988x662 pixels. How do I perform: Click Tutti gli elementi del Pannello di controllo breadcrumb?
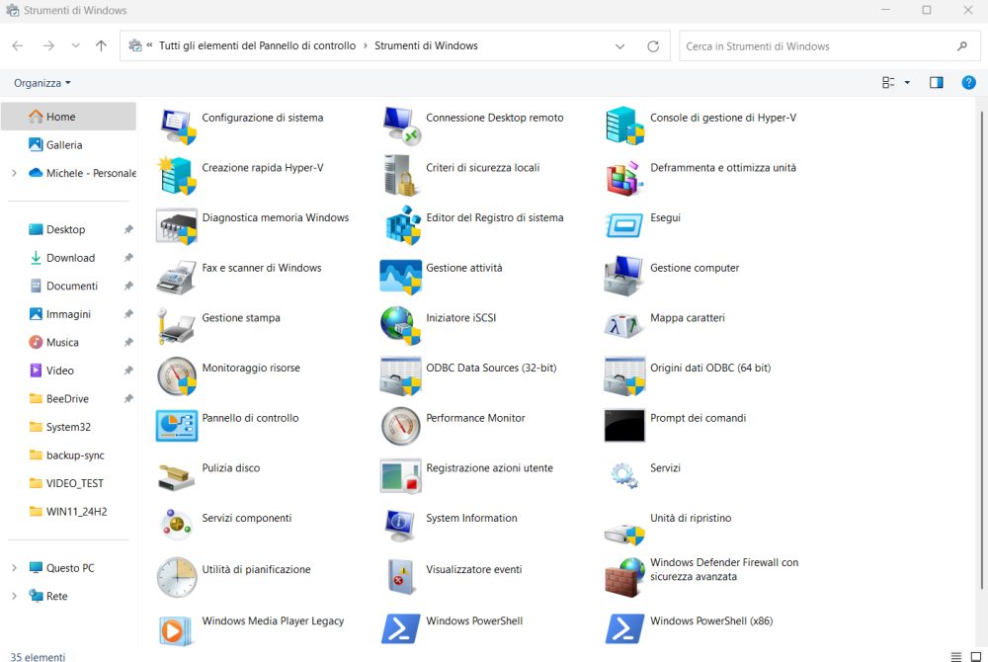point(257,46)
